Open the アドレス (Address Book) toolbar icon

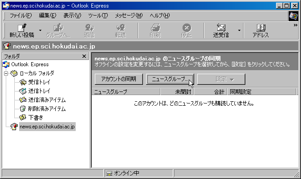(x=260, y=31)
